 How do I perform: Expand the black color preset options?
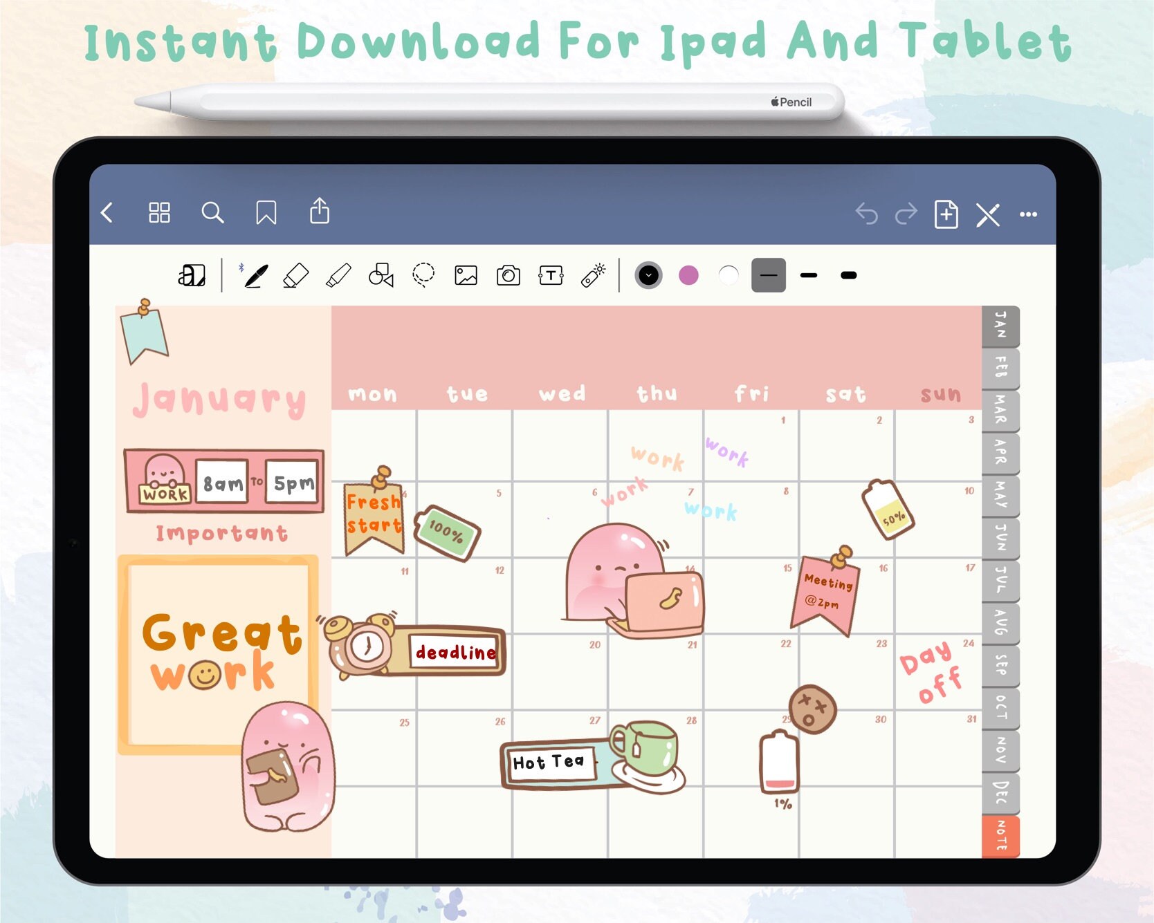coord(648,276)
